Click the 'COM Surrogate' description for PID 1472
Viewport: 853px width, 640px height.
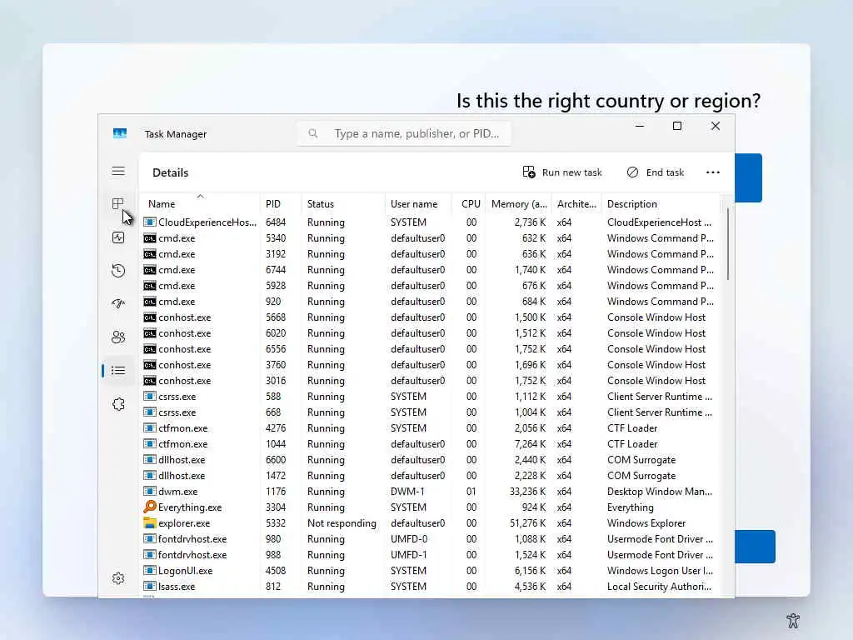tap(641, 476)
